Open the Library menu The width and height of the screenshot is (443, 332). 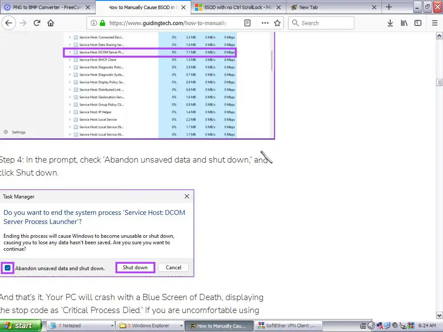click(404, 23)
